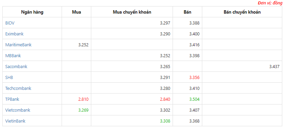Click VietinBank's green 3.308 rate
Viewport: 286px width, 129px height.
pos(165,121)
